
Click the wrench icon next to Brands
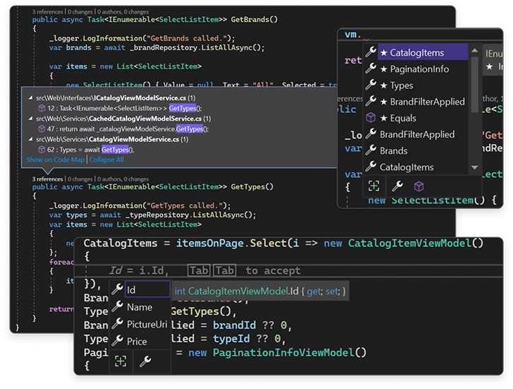tap(370, 150)
